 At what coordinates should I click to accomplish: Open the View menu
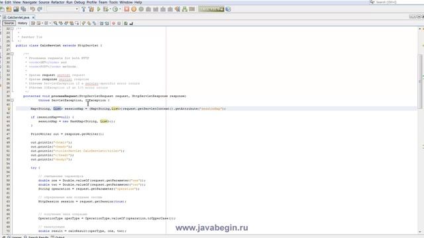[17, 2]
